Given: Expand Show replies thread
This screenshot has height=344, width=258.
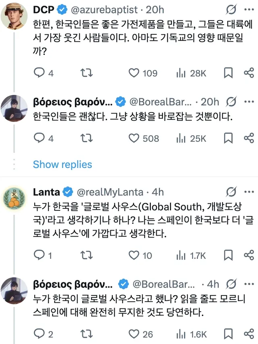Looking at the screenshot, I should point(62,164).
